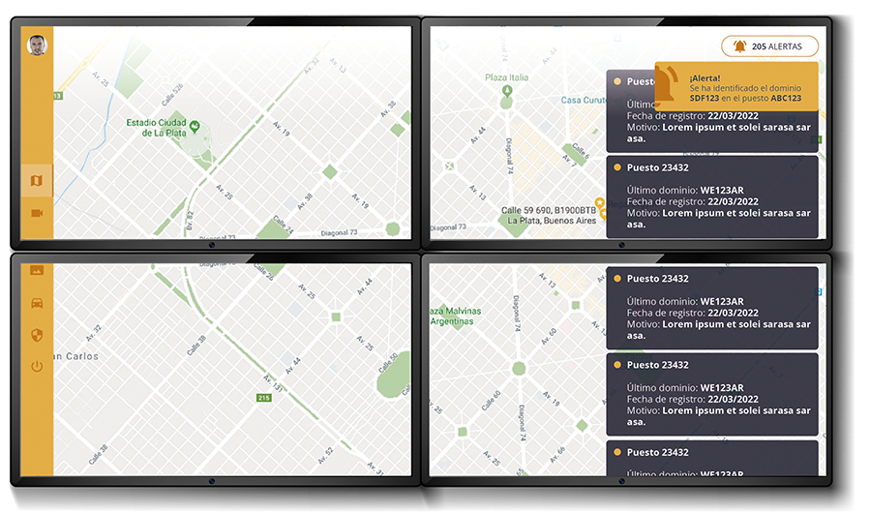The width and height of the screenshot is (871, 512).
Task: Open the image gallery sidebar icon
Action: [37, 270]
